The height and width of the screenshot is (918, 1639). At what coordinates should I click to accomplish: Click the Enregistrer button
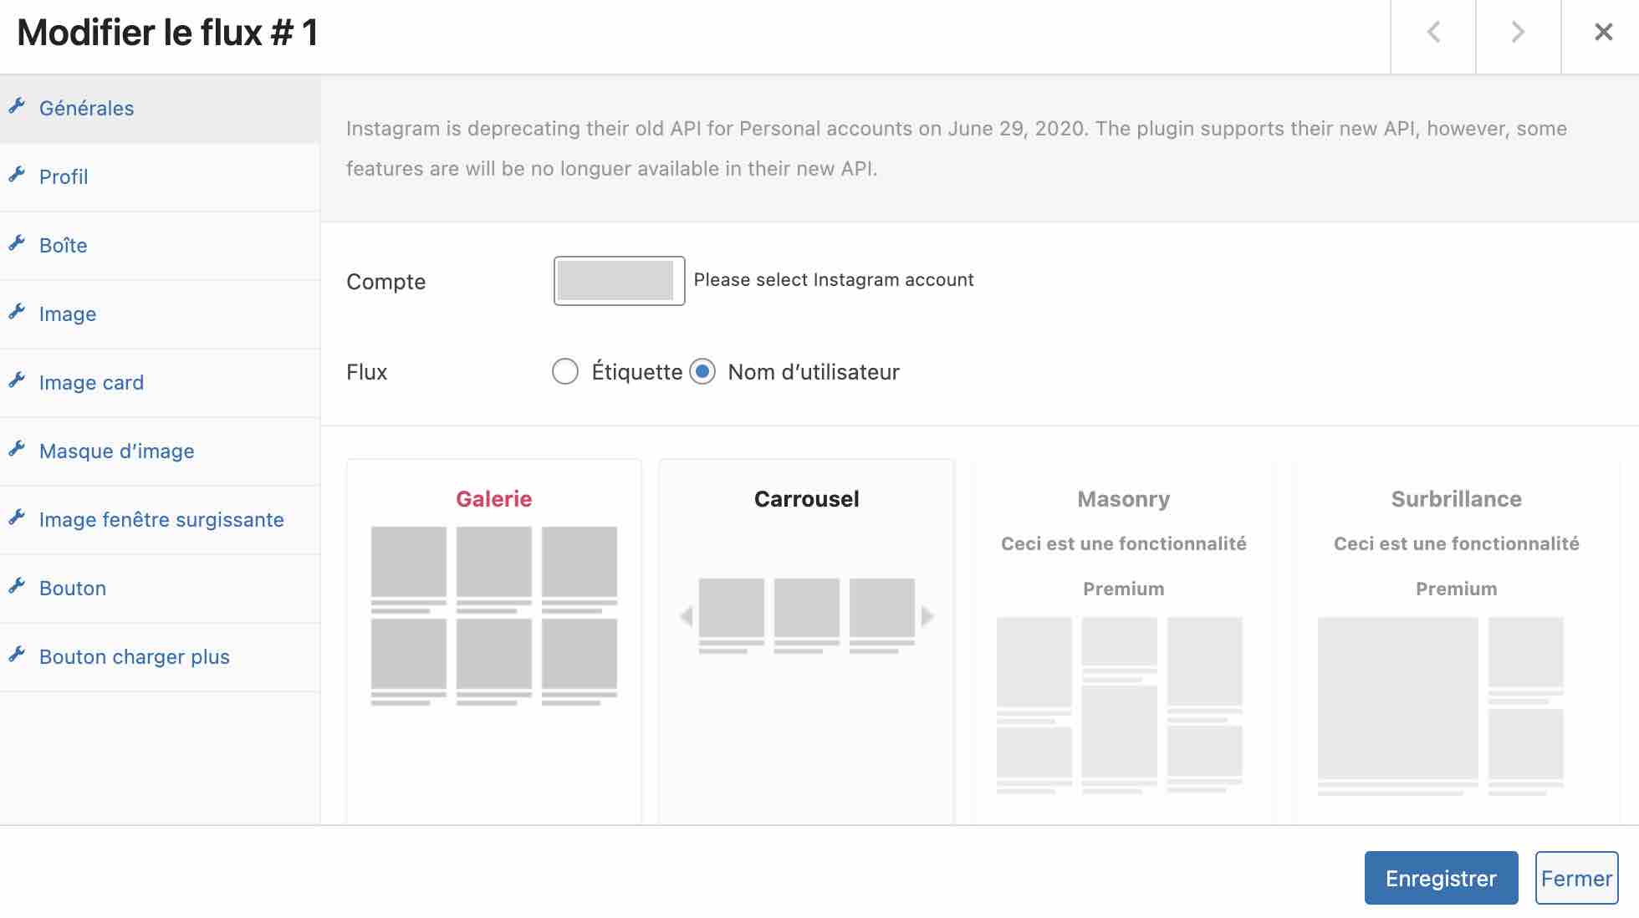(1441, 878)
